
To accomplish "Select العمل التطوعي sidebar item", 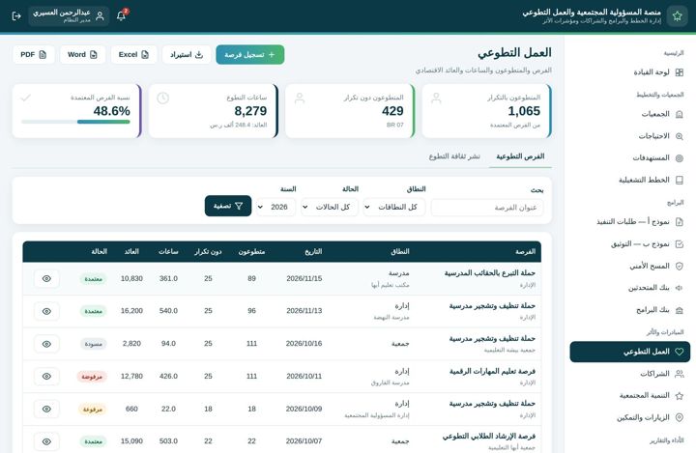I will tap(630, 352).
